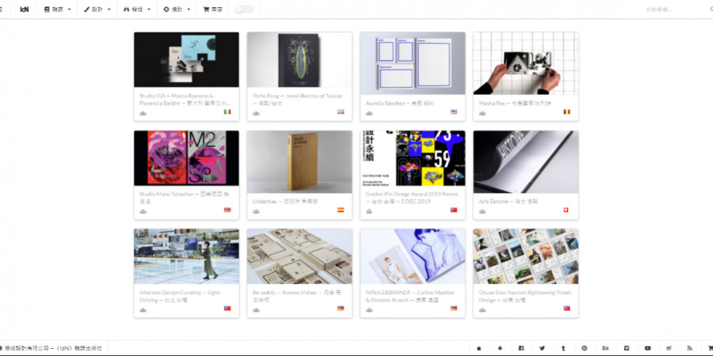This screenshot has height=356, width=713.
Task: Click the German flag on MÄHLERBRANDT card
Action: [x=453, y=309]
